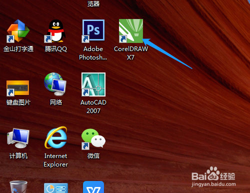Select the AutoCAD 2007 shortcut icon

click(x=93, y=84)
